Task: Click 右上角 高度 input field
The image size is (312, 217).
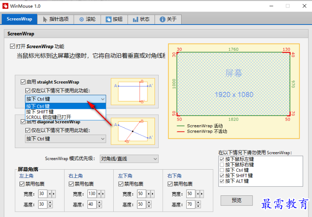Action: click(x=92, y=204)
